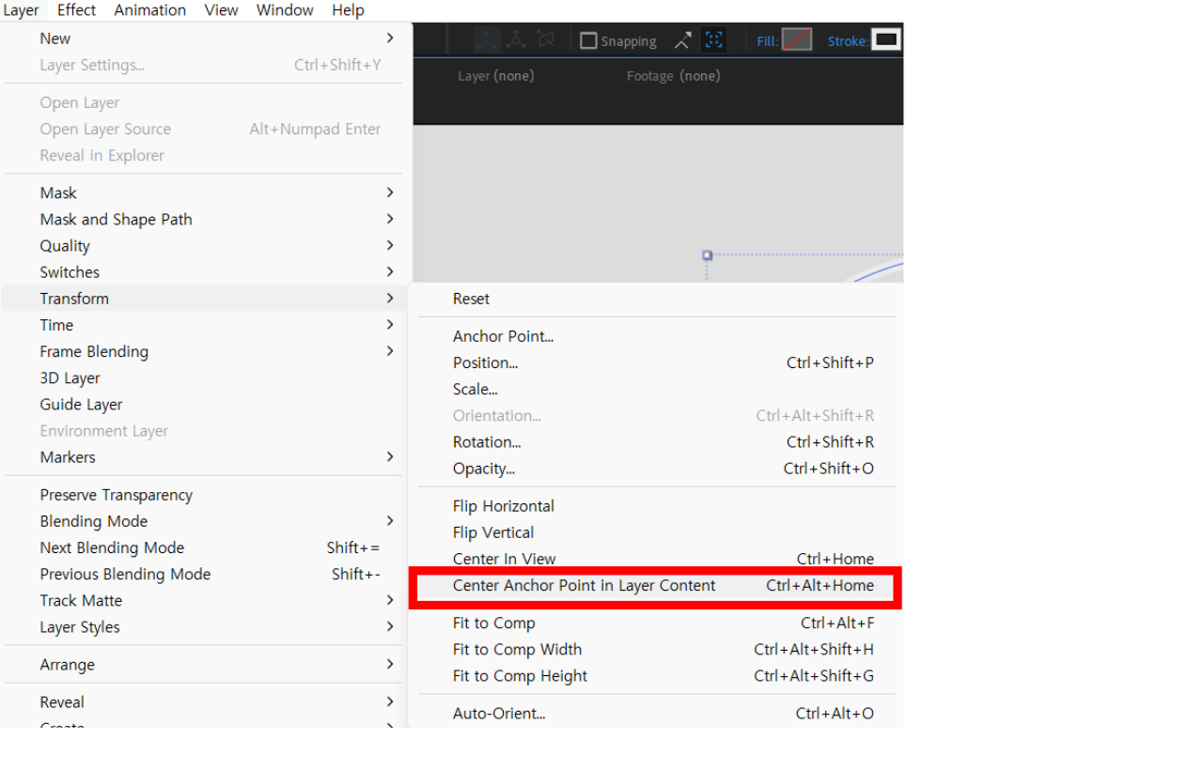
Task: Expand the Mask submenu
Action: (203, 192)
